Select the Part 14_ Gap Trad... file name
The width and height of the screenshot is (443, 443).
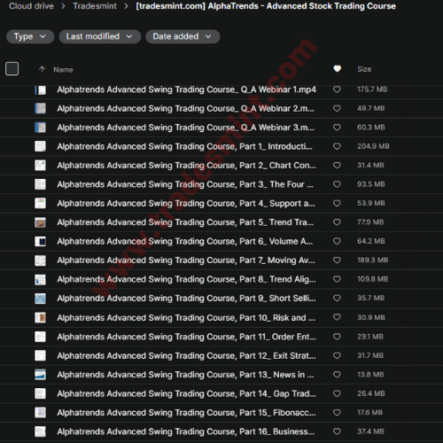(x=186, y=393)
